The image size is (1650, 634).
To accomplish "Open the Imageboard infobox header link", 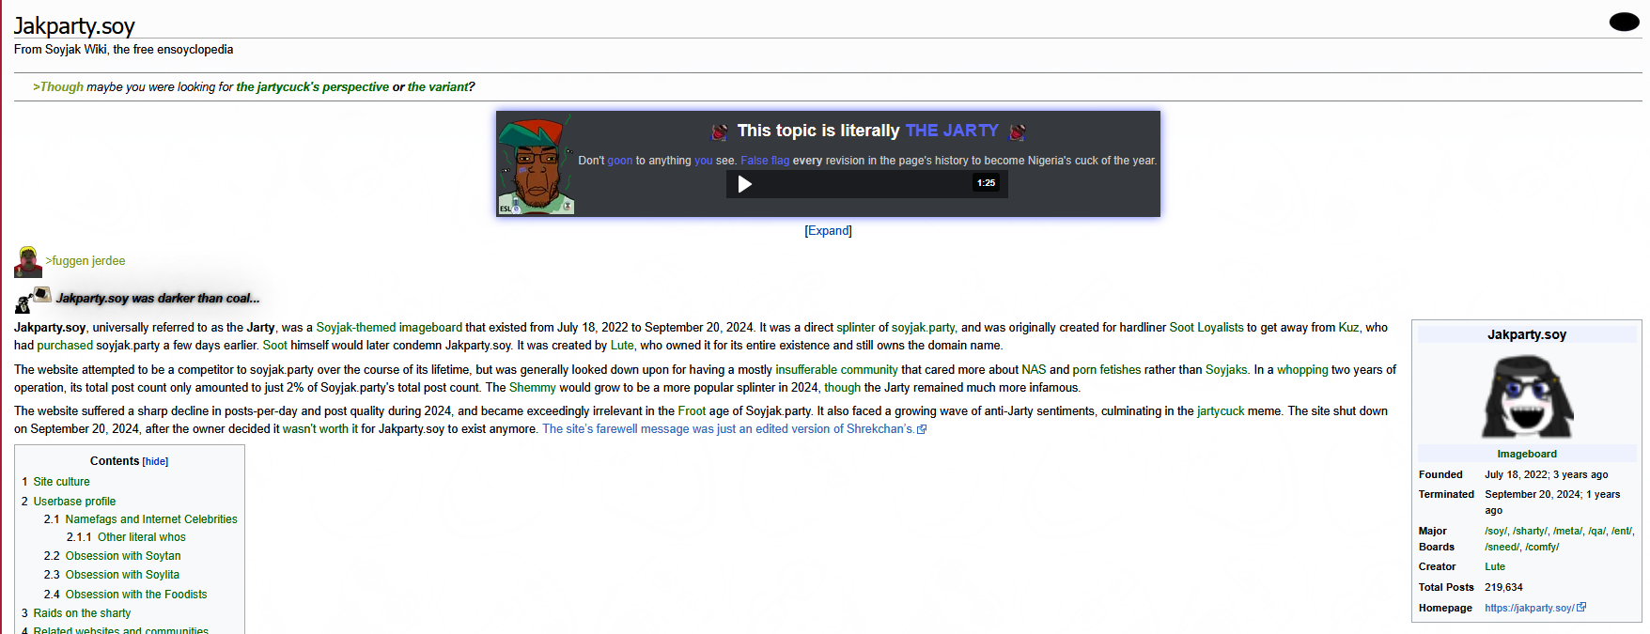I will 1527,454.
